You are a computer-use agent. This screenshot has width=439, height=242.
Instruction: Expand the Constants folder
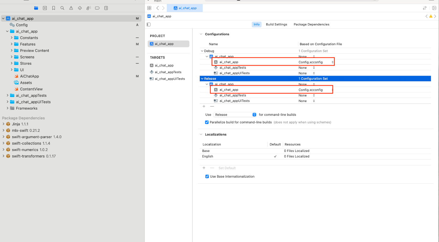pos(12,38)
